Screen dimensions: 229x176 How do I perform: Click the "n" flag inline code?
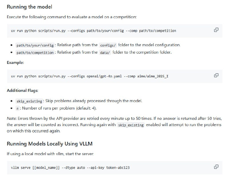pos(18,108)
